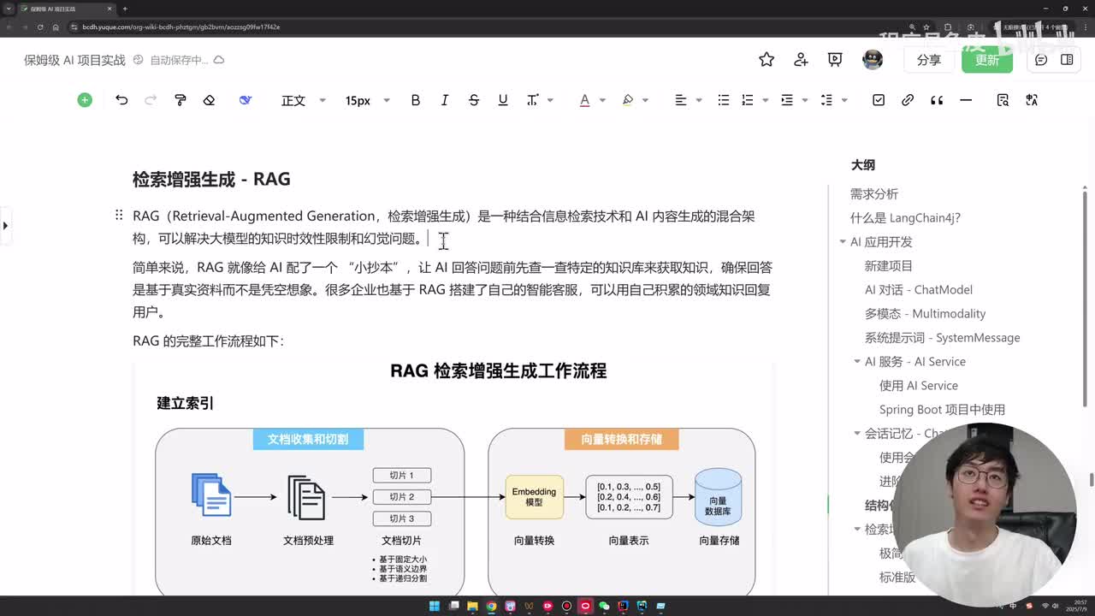
Task: Open a new browser tab
Action: click(125, 9)
